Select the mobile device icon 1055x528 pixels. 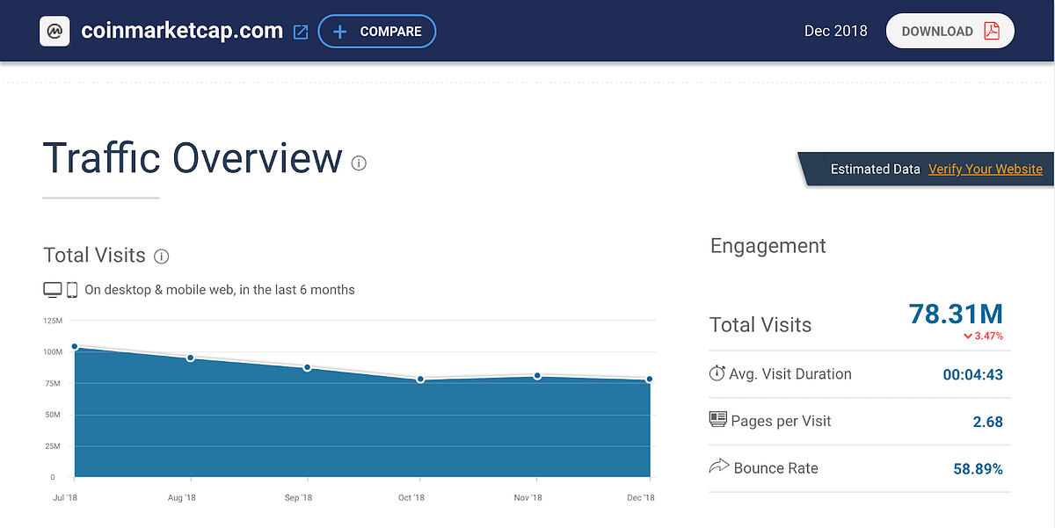point(74,288)
